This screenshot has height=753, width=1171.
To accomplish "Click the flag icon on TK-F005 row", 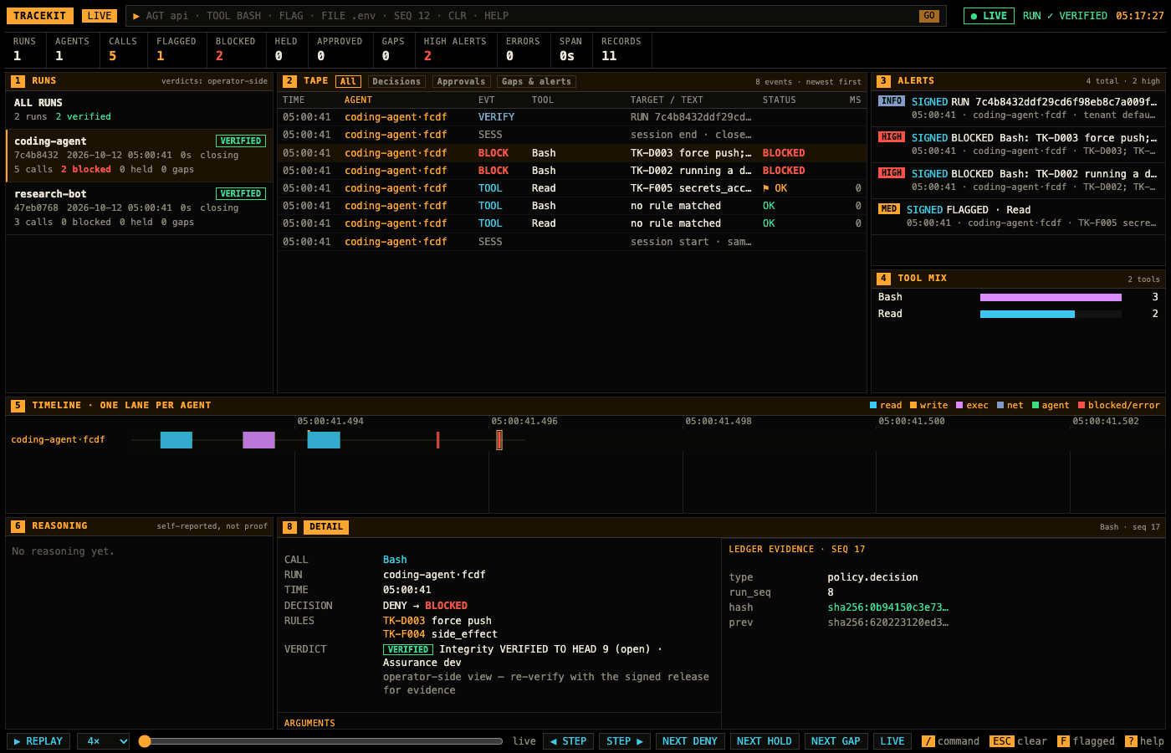I will pos(766,188).
